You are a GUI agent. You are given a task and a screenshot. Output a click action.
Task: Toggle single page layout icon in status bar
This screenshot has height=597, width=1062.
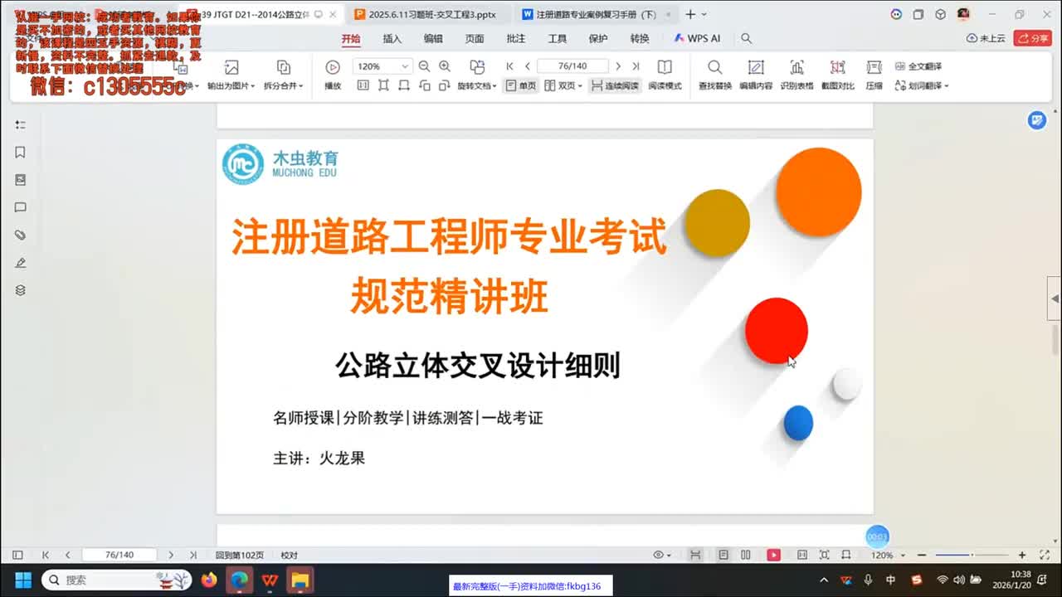pos(723,555)
